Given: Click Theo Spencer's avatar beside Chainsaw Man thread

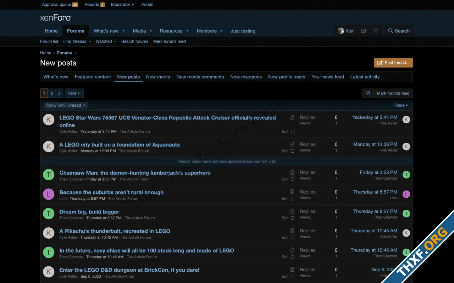Looking at the screenshot, I should coord(49,175).
